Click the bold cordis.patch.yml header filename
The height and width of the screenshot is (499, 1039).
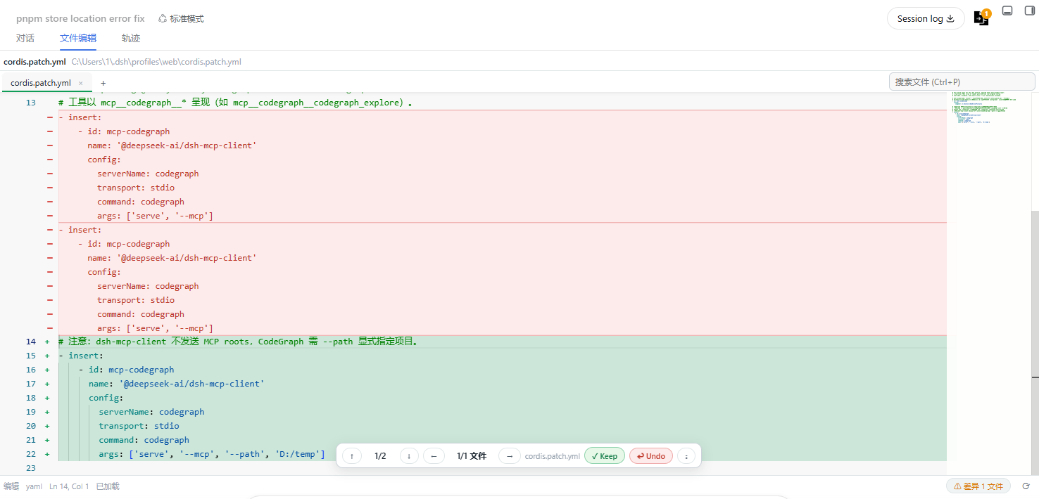(x=34, y=62)
